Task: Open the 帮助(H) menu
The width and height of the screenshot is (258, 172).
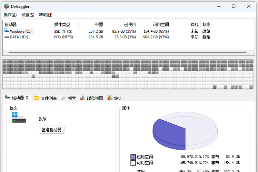Action: point(45,15)
